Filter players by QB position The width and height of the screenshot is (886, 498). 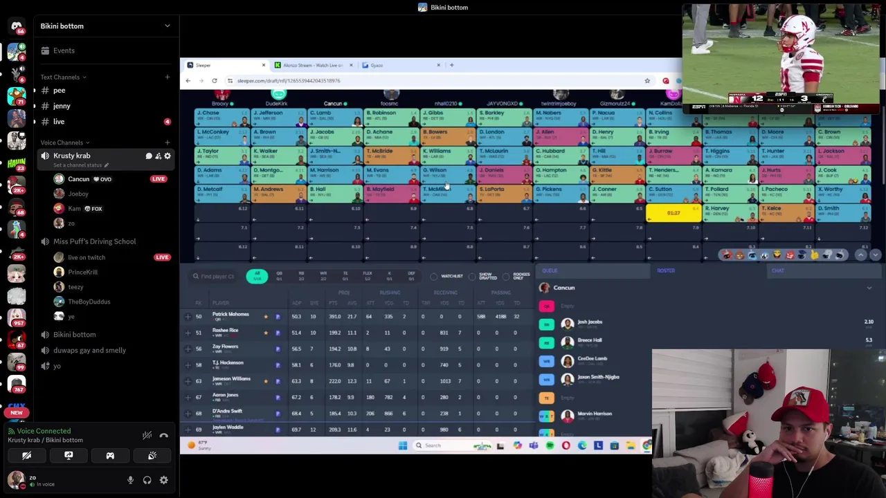pos(280,276)
